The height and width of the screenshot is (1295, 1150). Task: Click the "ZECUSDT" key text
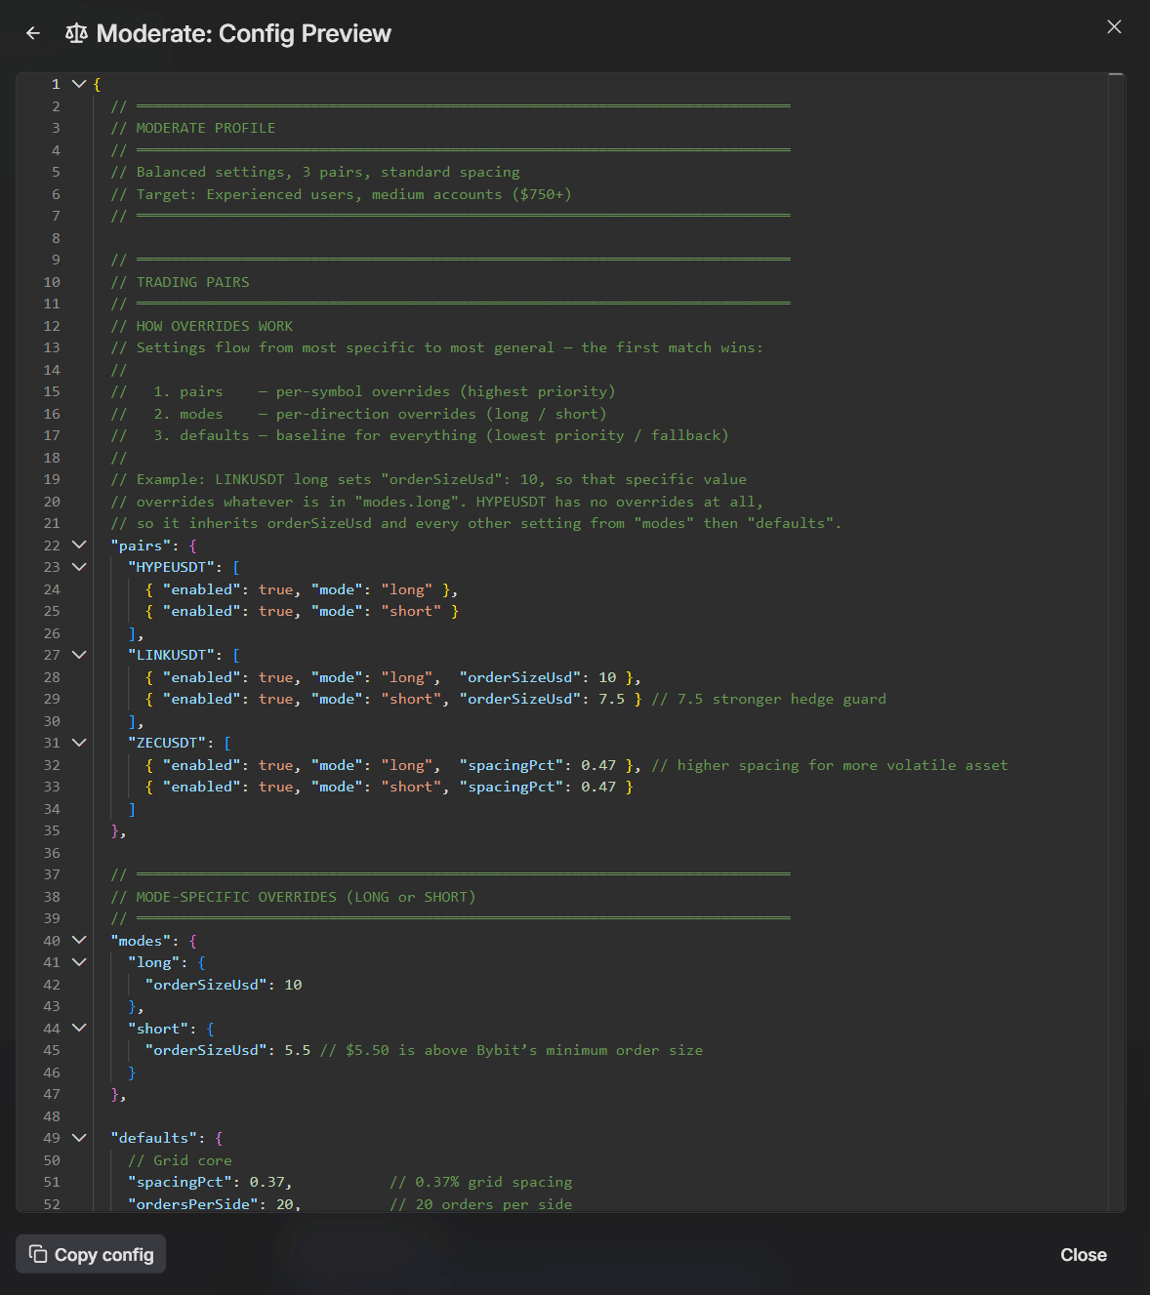click(167, 743)
